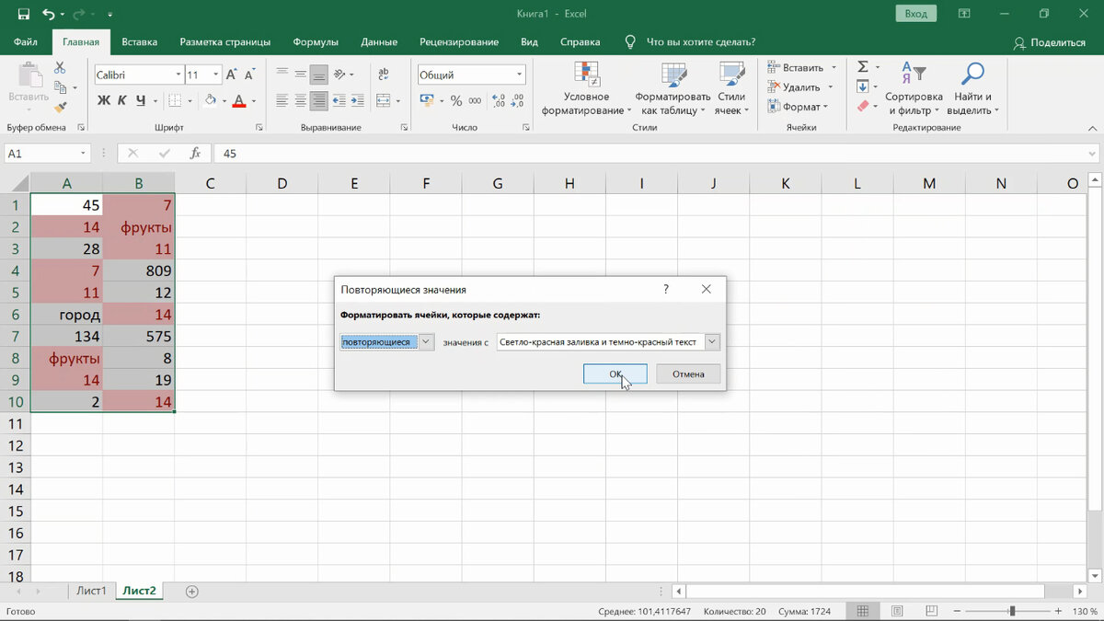
Task: Expand the Удалить cells dropdown
Action: [830, 87]
